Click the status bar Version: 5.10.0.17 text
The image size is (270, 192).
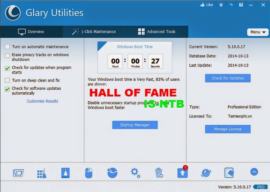234,187
